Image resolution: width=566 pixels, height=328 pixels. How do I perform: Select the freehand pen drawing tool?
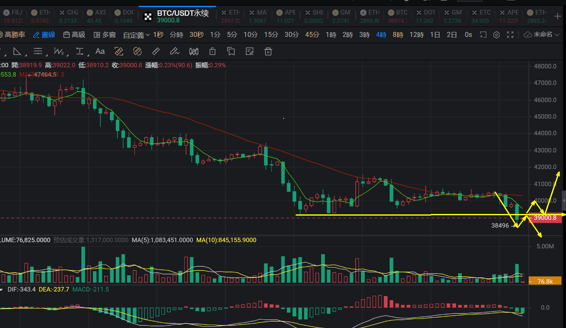[x=175, y=51]
